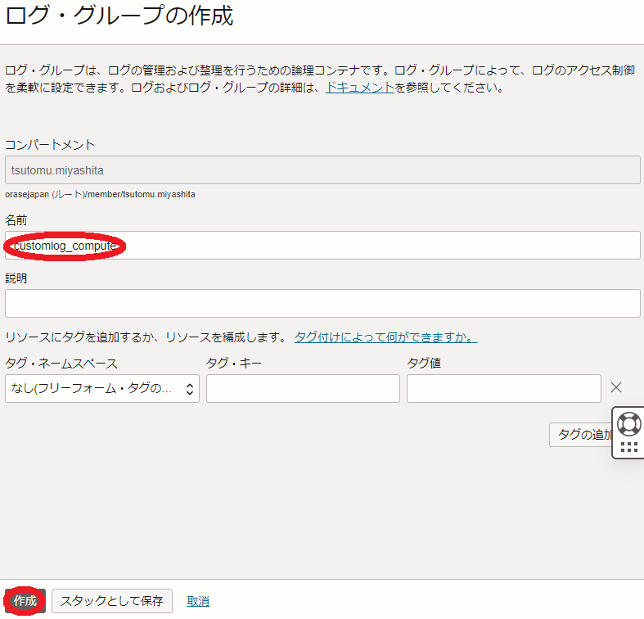This screenshot has height=619, width=644.
Task: Open the lifebuoy help icon
Action: pyautogui.click(x=628, y=423)
